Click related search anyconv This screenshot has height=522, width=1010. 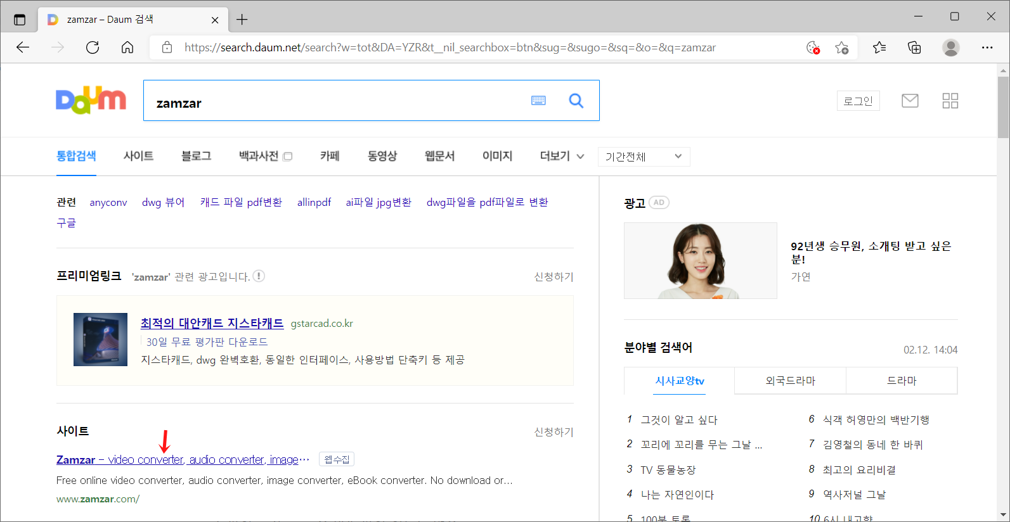point(108,203)
